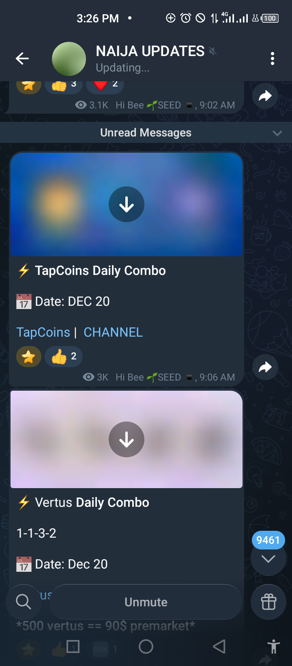Open NAIJA UPDATES channel title info
The width and height of the screenshot is (292, 666).
coord(150,51)
